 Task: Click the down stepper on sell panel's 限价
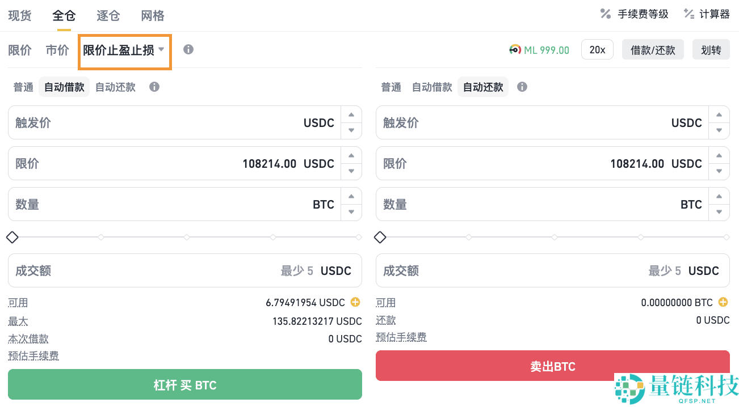(x=720, y=171)
